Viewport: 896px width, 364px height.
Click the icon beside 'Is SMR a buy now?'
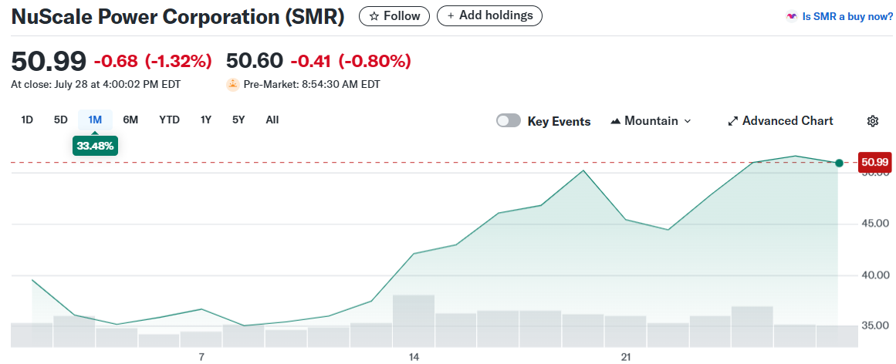click(791, 16)
